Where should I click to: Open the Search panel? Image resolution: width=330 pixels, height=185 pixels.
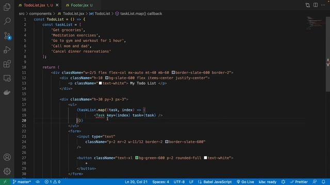[7, 21]
